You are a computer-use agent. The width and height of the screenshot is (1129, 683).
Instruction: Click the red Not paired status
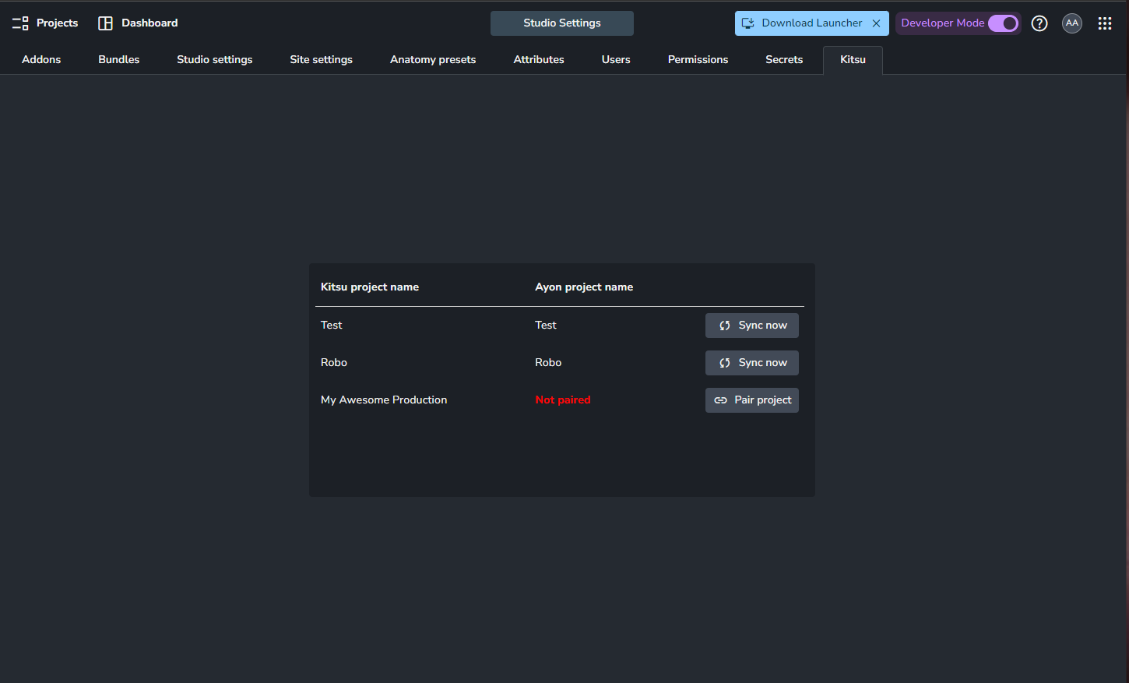pos(563,400)
